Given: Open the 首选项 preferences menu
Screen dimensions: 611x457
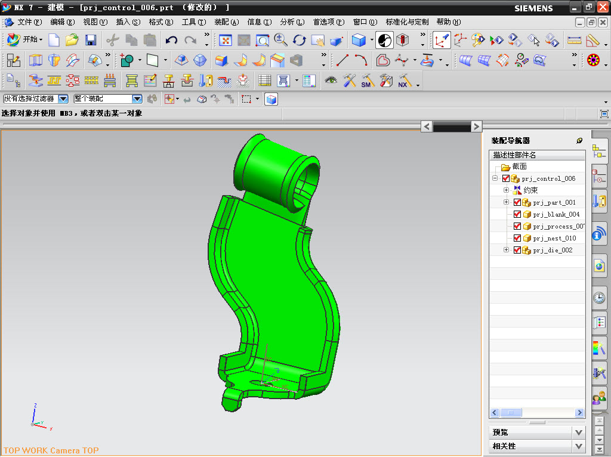Looking at the screenshot, I should pyautogui.click(x=329, y=22).
